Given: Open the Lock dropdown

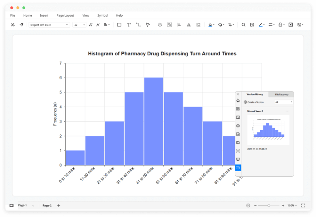Looking at the screenshot, I should pos(281,25).
